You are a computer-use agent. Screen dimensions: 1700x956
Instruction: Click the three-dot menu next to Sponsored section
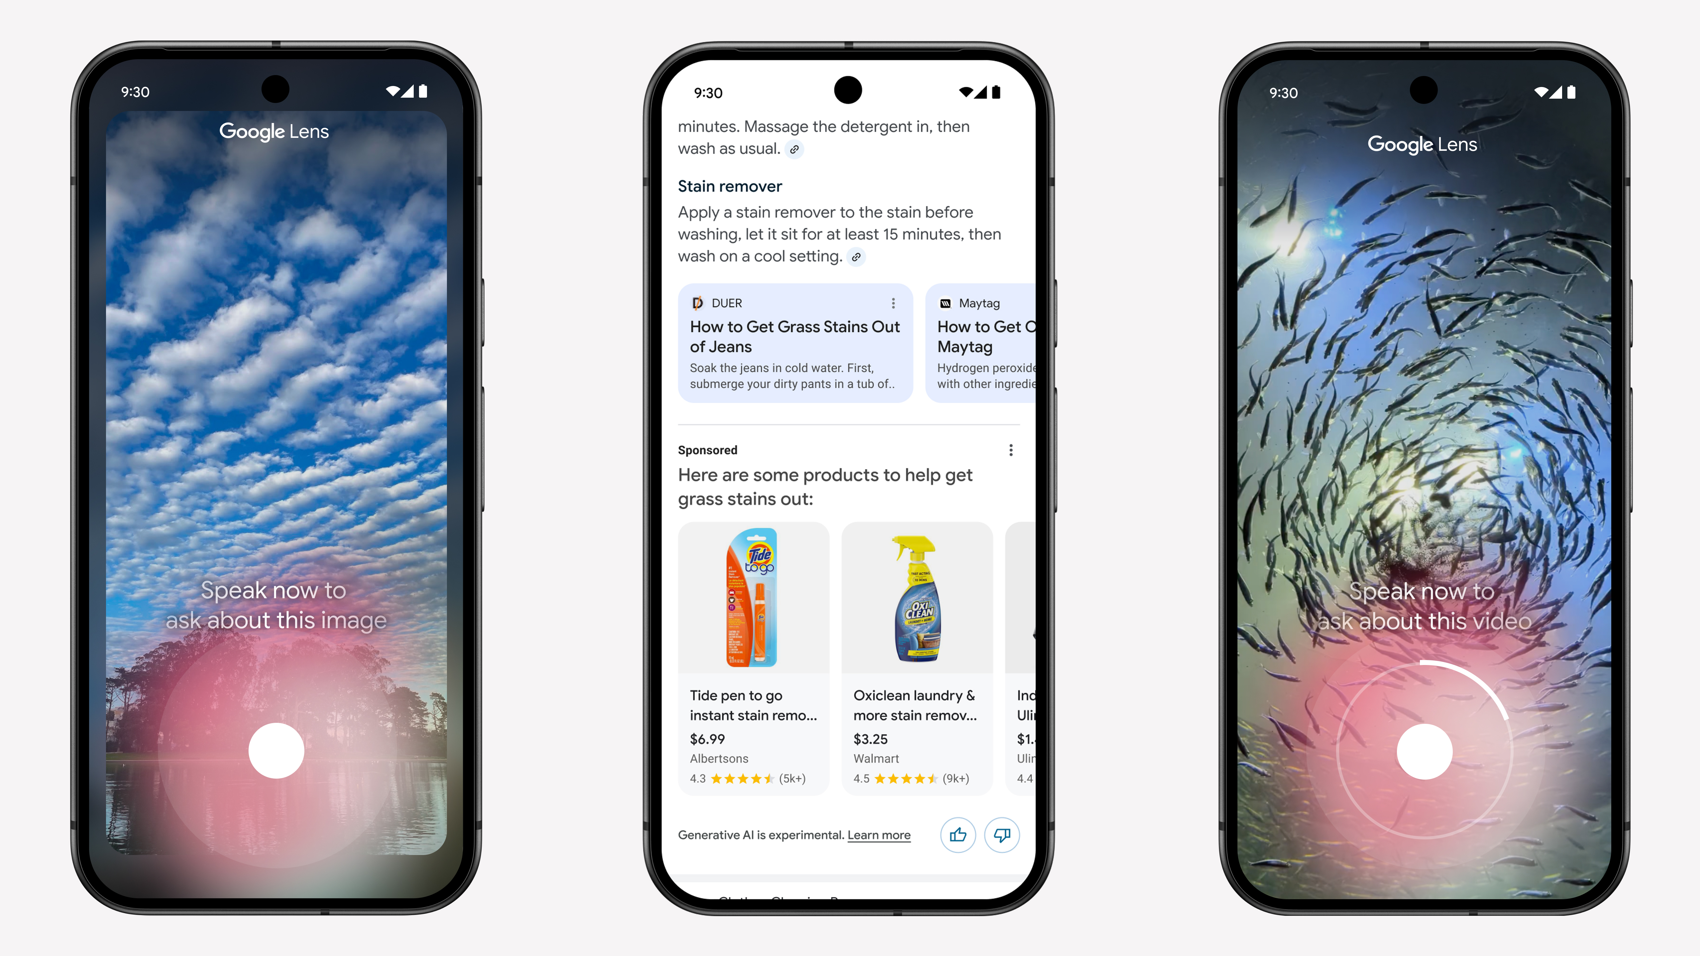coord(1011,449)
